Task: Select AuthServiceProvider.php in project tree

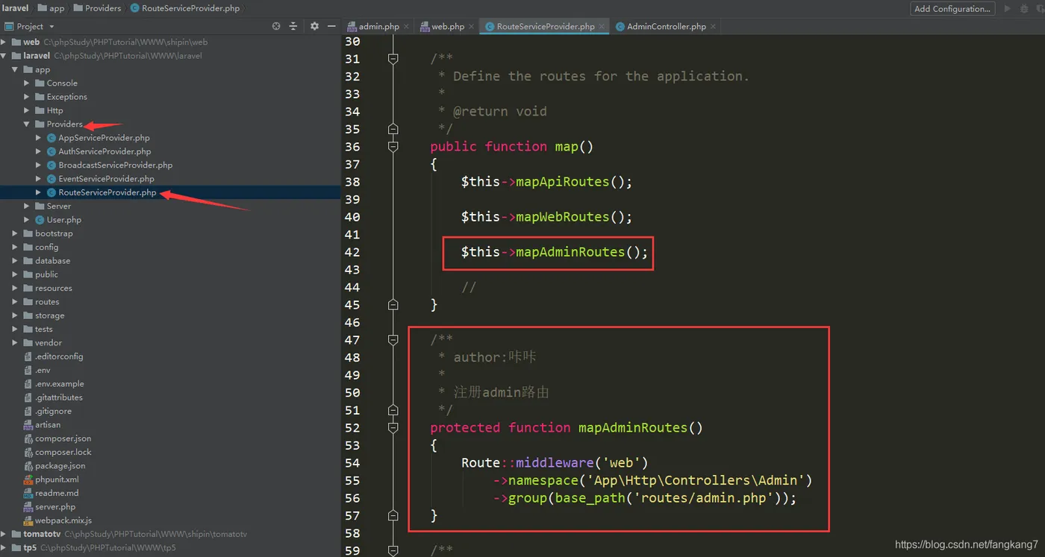Action: click(104, 151)
